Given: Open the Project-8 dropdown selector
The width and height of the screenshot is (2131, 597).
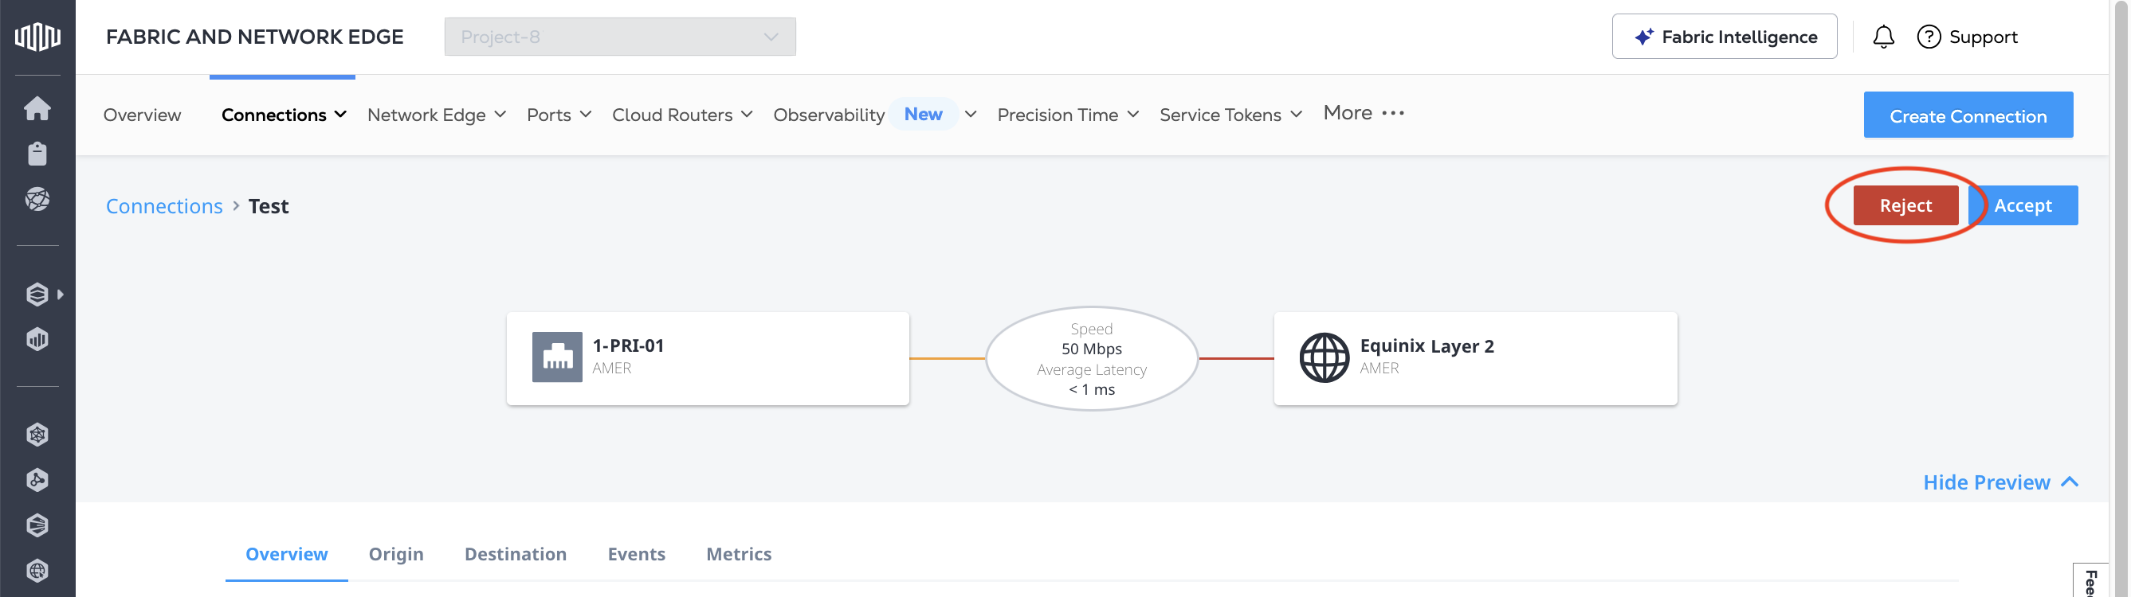Looking at the screenshot, I should pyautogui.click(x=619, y=37).
